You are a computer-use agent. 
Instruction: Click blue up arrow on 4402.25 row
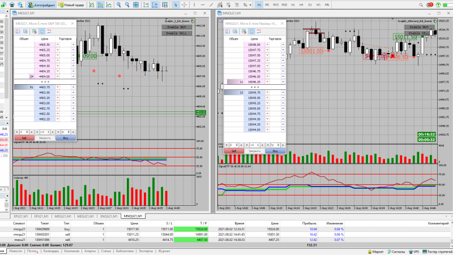[x=74, y=119]
